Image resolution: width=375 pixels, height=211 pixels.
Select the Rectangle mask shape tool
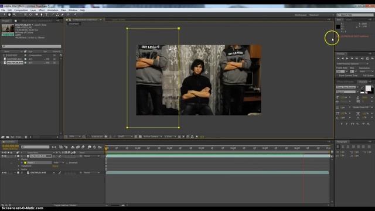coord(36,15)
